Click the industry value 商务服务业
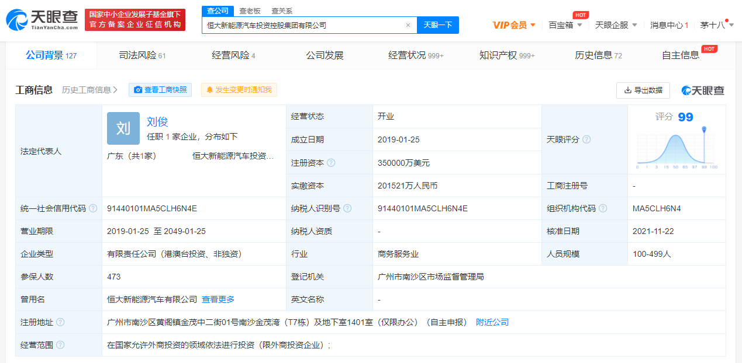The image size is (742, 363). point(398,254)
